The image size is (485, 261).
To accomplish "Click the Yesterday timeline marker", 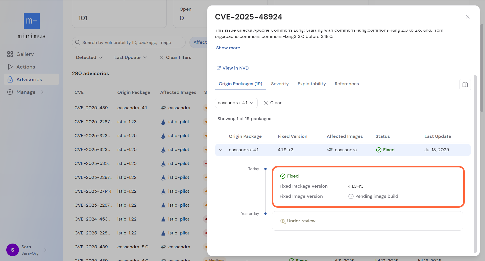I will click(265, 213).
